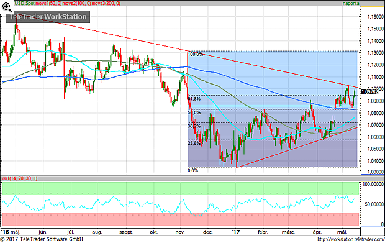Click the USD Spot instrument title

pos(24,4)
